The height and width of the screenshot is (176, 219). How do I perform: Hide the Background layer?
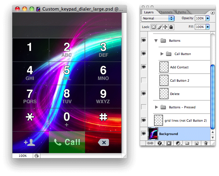click(143, 134)
